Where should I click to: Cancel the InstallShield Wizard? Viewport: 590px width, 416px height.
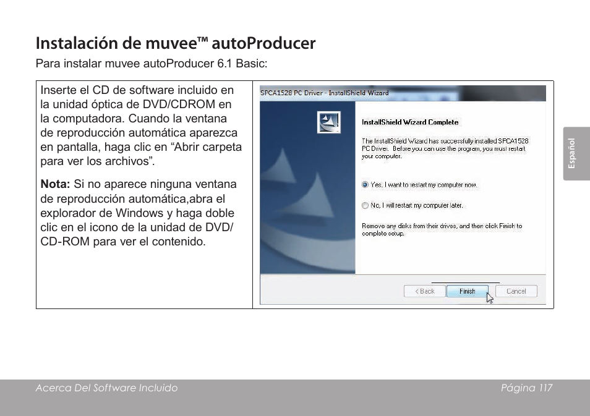click(516, 291)
